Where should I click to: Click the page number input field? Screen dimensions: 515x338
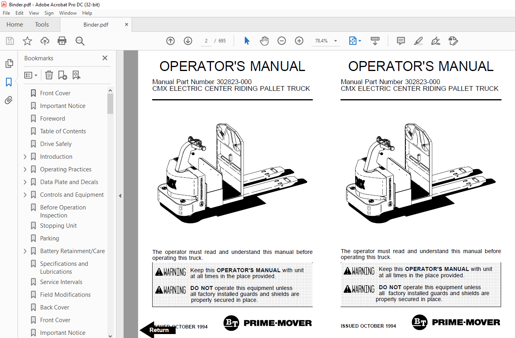[206, 41]
